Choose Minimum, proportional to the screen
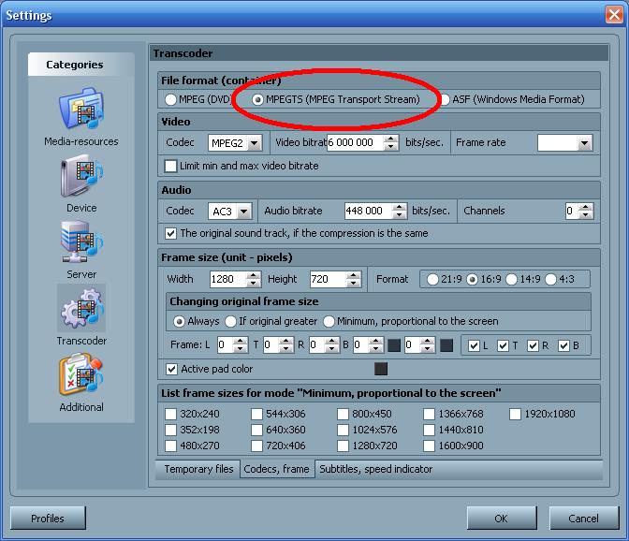Image resolution: width=629 pixels, height=541 pixels. click(329, 322)
